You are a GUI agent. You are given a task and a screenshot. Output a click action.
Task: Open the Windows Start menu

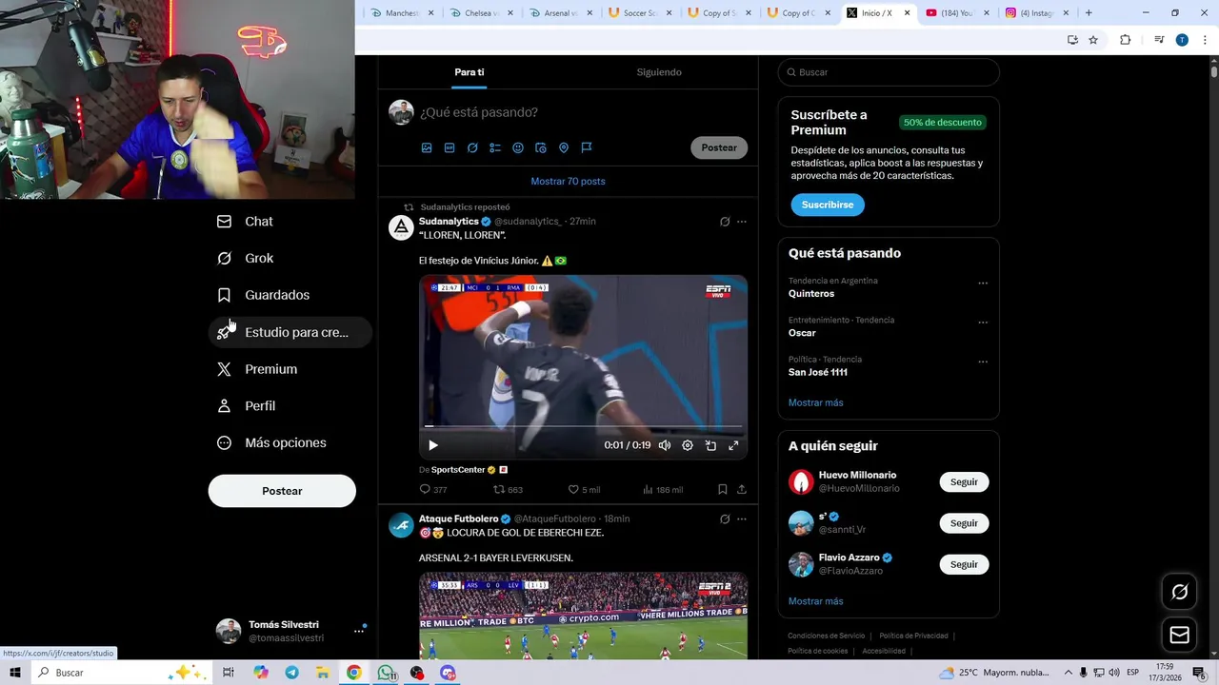click(x=15, y=673)
